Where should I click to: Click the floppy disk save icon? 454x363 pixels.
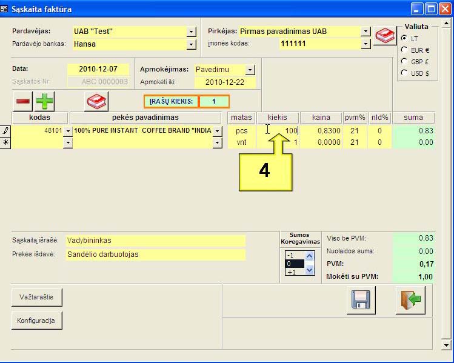click(361, 300)
